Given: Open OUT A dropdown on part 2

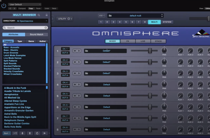Looking at the screenshot, I should click(65, 64).
